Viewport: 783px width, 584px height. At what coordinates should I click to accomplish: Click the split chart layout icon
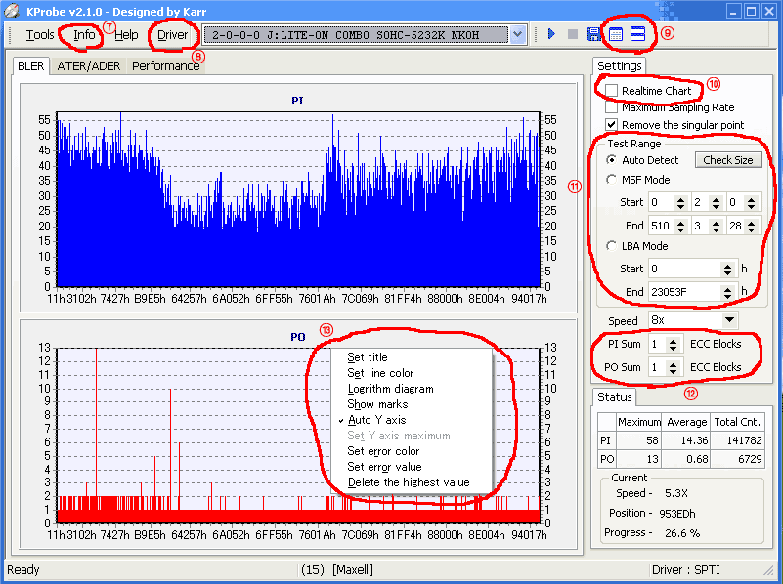pyautogui.click(x=637, y=34)
